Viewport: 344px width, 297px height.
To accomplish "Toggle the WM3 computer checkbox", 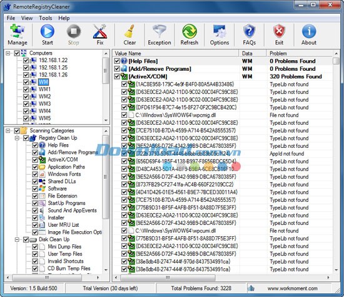I will [x=26, y=104].
